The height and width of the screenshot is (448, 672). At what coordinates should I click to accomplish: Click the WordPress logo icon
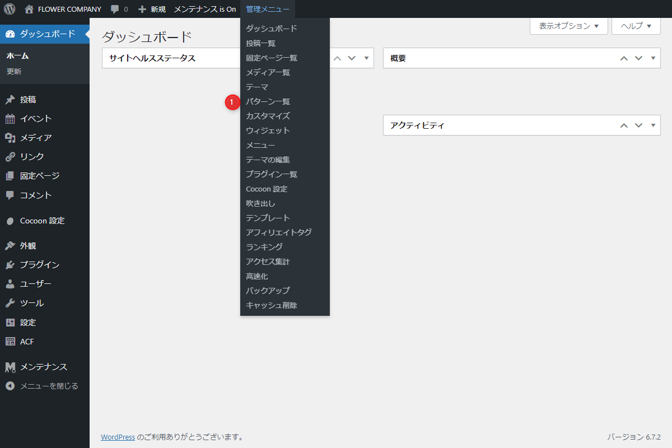point(9,9)
